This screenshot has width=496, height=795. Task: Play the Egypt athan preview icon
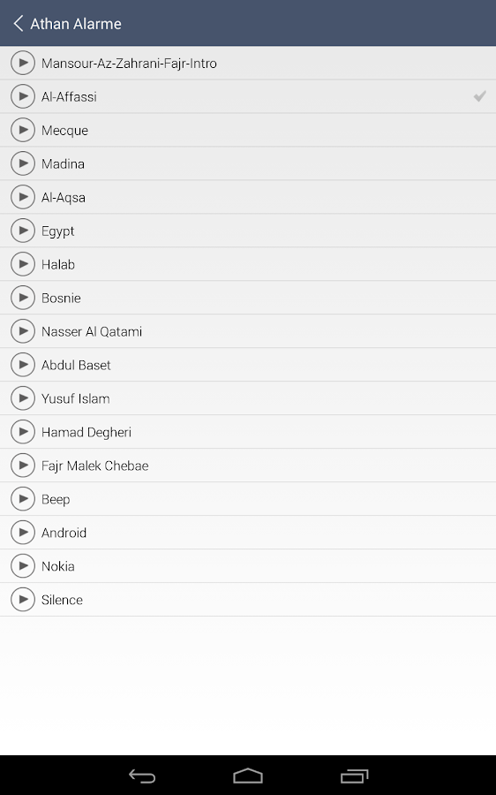coord(23,231)
